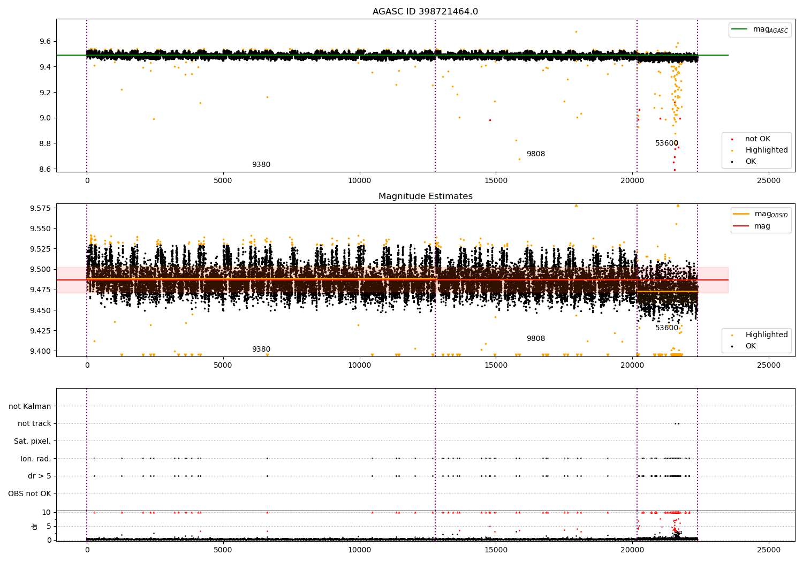Select "not OK" legend entry in top plot
Viewport: 803px width, 562px height.
[757, 139]
